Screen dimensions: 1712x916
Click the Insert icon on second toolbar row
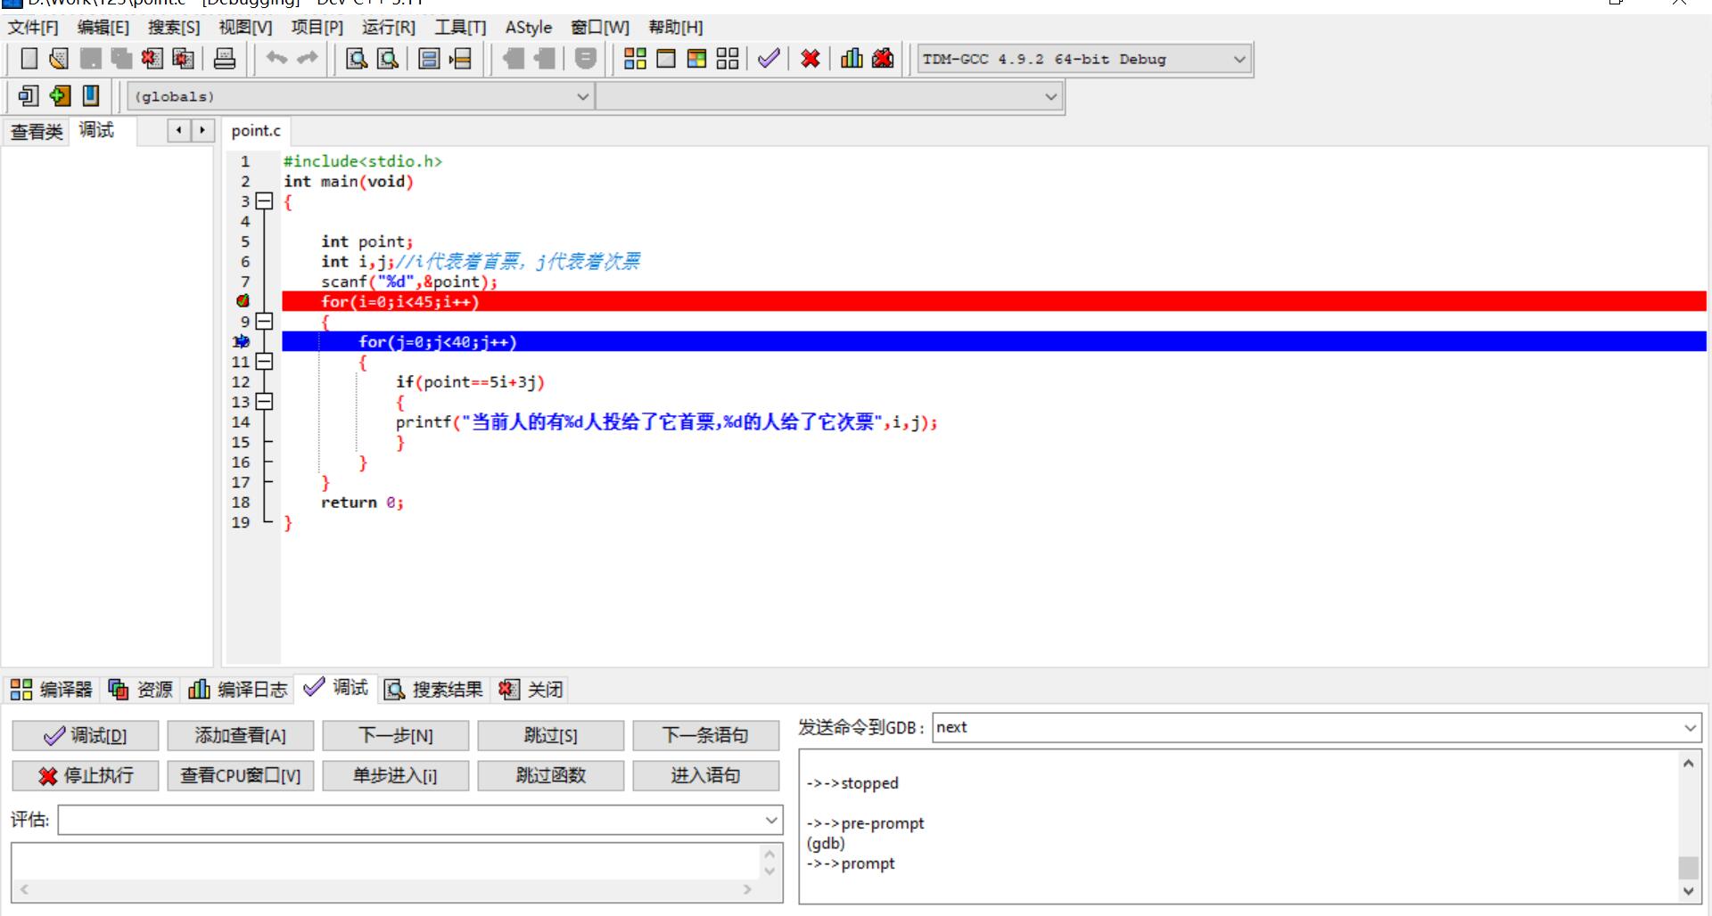coord(29,95)
